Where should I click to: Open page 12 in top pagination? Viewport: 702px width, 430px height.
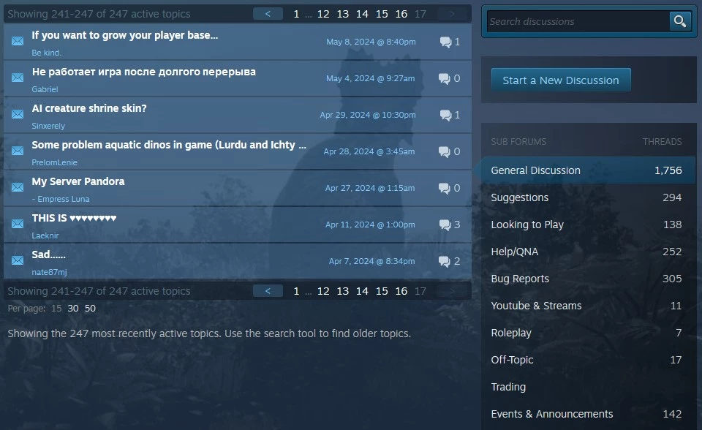pos(323,14)
